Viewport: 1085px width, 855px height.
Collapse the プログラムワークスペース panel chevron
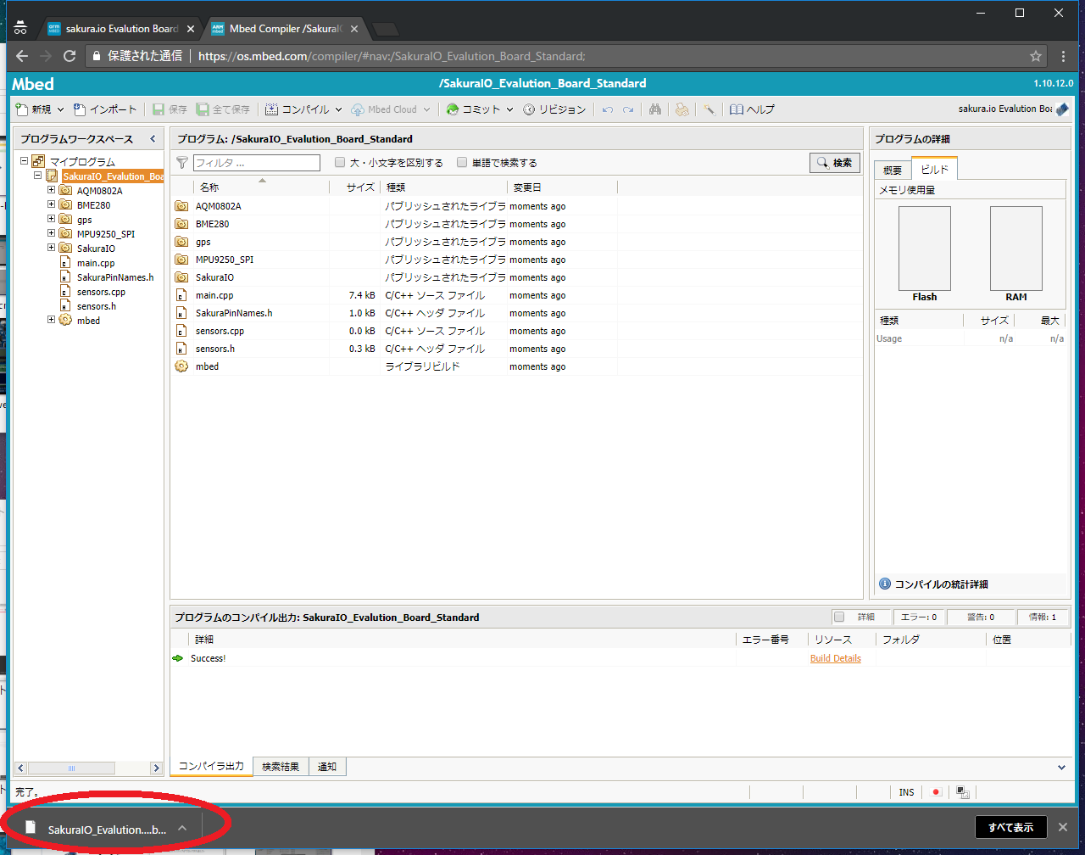pyautogui.click(x=153, y=138)
